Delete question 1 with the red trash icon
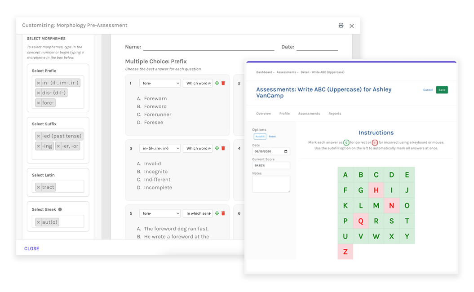The height and width of the screenshot is (292, 474). tap(223, 83)
